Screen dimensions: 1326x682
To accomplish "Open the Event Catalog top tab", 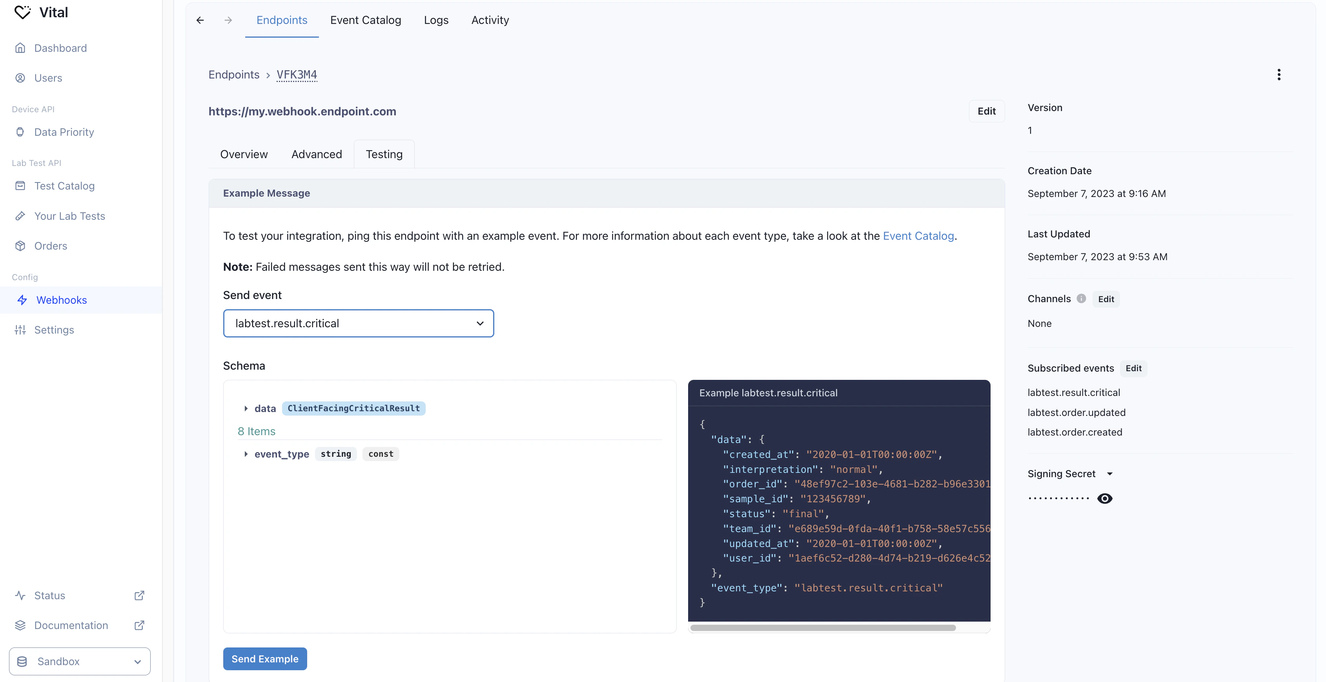I will tap(366, 20).
